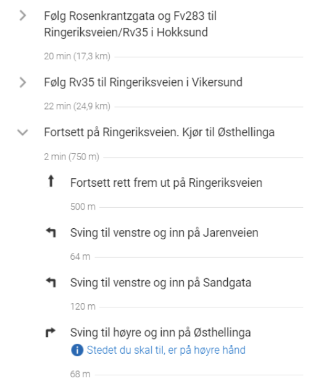Click the '22 min (24,9 km)' duration label
The height and width of the screenshot is (389, 316).
tap(77, 106)
